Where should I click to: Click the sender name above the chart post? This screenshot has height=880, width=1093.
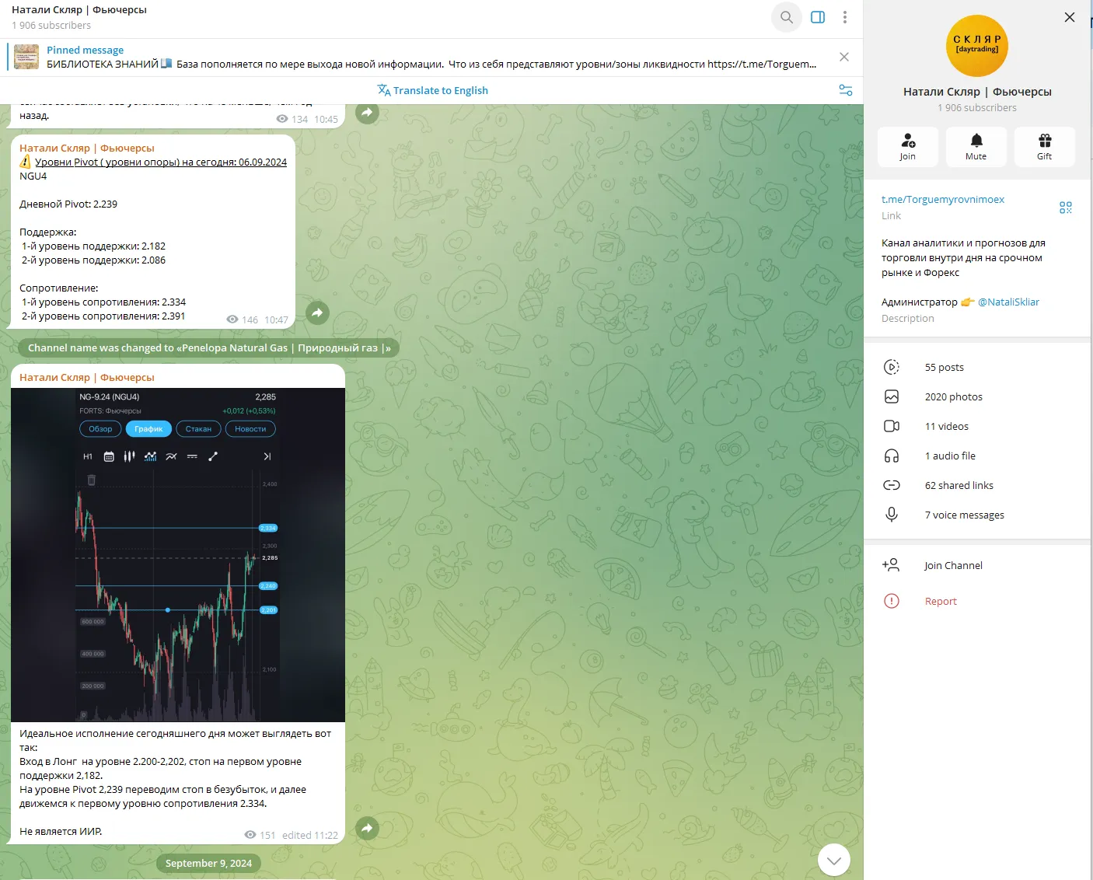tap(87, 377)
